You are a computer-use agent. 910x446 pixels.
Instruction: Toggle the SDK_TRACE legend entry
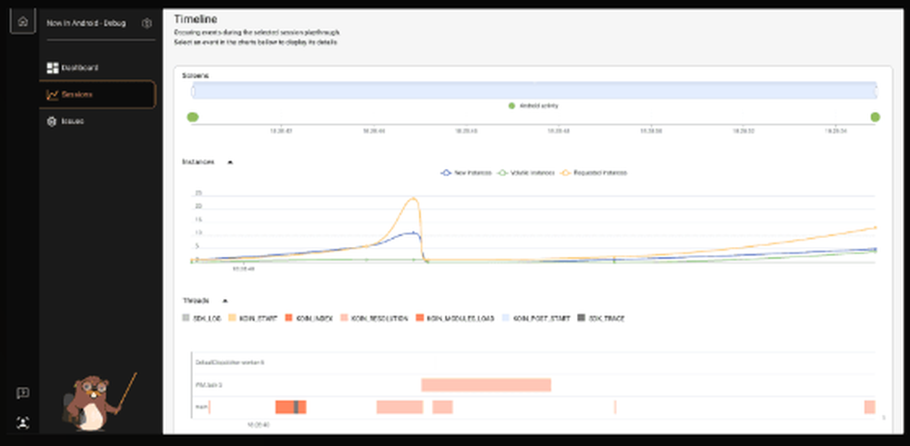click(601, 318)
